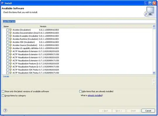Click the type filter text field

79,21
